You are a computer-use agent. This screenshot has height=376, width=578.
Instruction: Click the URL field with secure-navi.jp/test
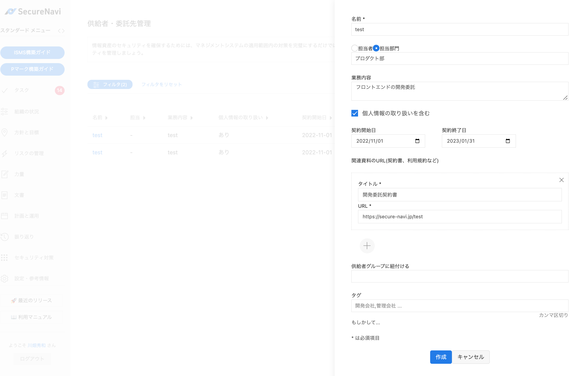pos(460,217)
